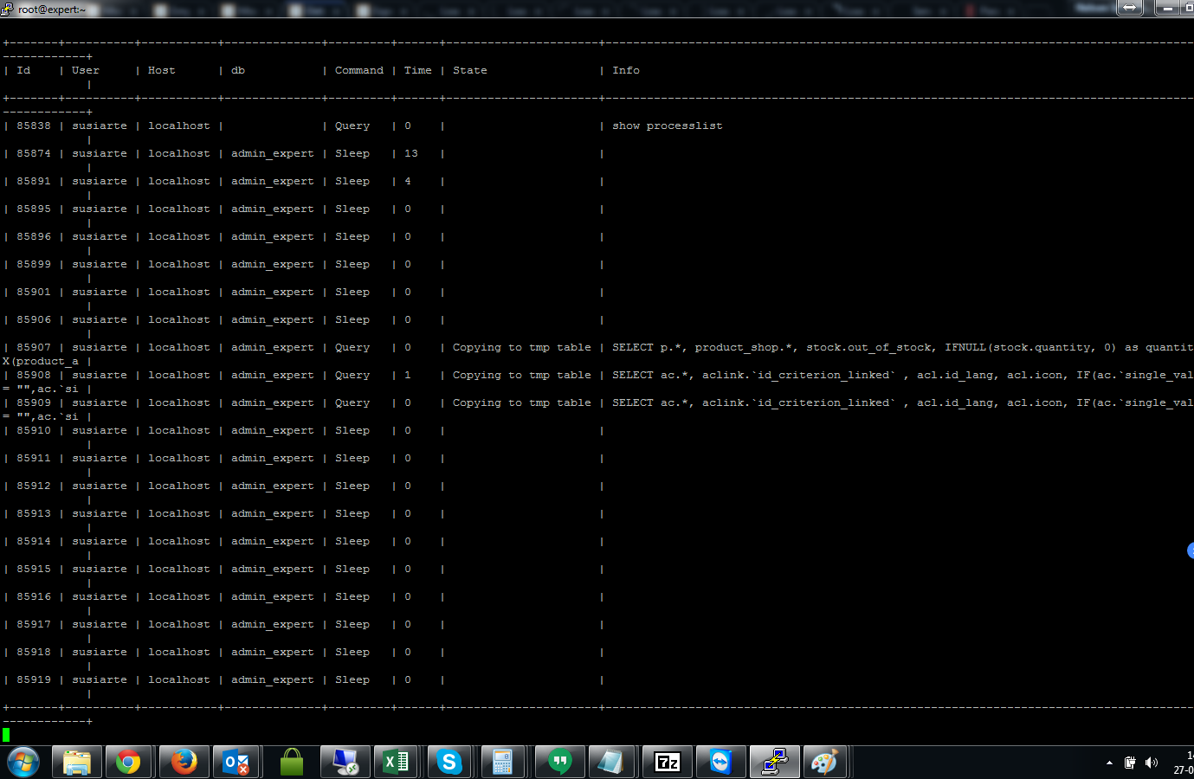Click process Id 85896

pos(34,237)
